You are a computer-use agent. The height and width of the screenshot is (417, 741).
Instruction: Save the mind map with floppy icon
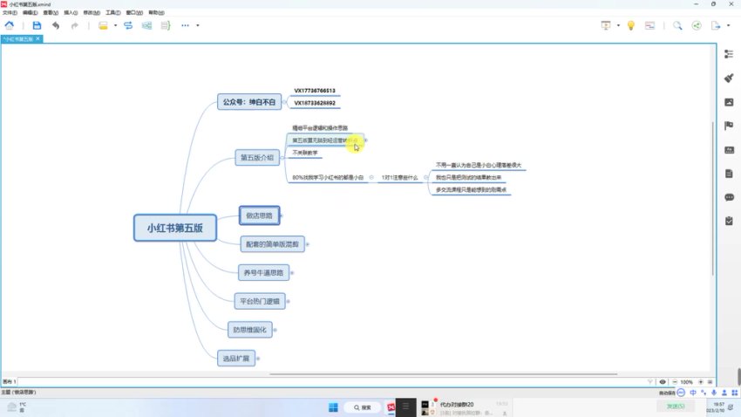click(37, 25)
